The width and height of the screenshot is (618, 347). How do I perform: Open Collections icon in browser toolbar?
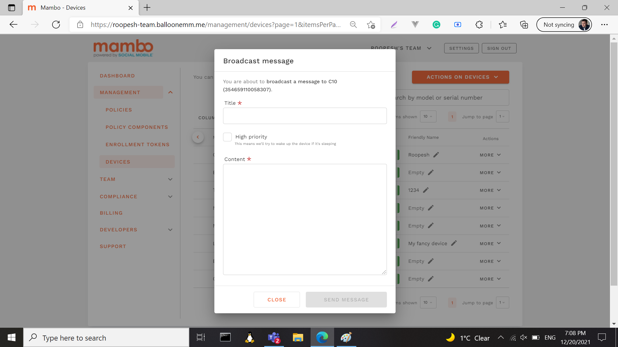[x=524, y=25]
